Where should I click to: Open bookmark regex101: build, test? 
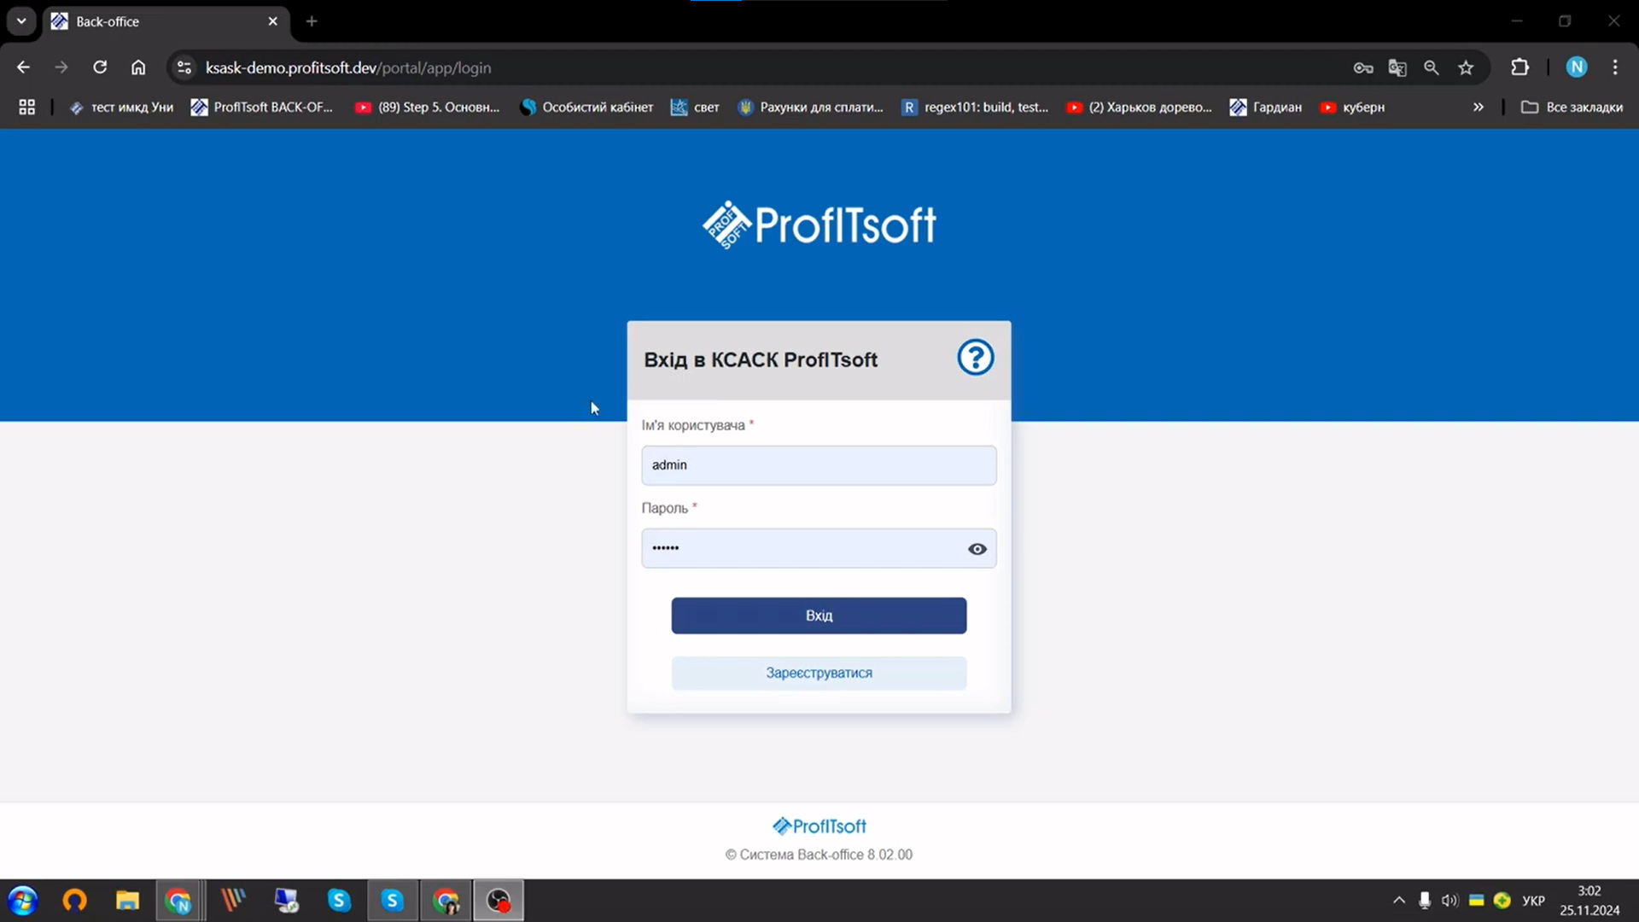pos(975,107)
